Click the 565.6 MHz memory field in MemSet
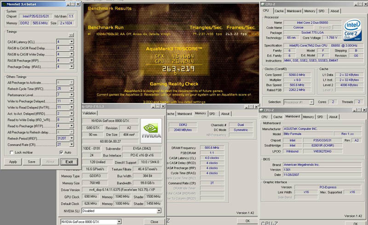The height and width of the screenshot is (225, 368). [40, 23]
